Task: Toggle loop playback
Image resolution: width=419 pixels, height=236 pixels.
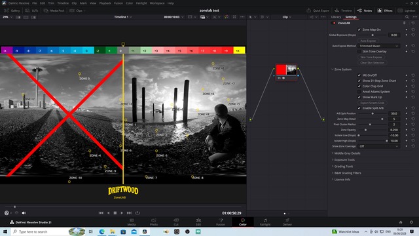Action: [x=137, y=213]
